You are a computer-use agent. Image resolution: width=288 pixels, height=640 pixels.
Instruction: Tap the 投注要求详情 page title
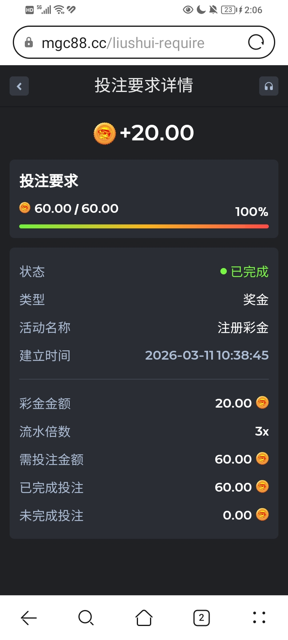click(144, 86)
